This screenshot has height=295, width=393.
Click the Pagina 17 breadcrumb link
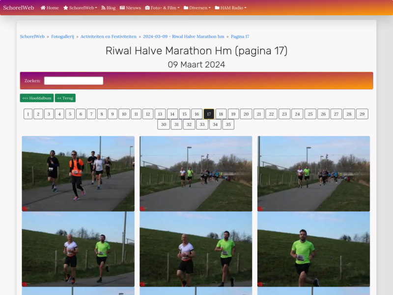(x=240, y=36)
